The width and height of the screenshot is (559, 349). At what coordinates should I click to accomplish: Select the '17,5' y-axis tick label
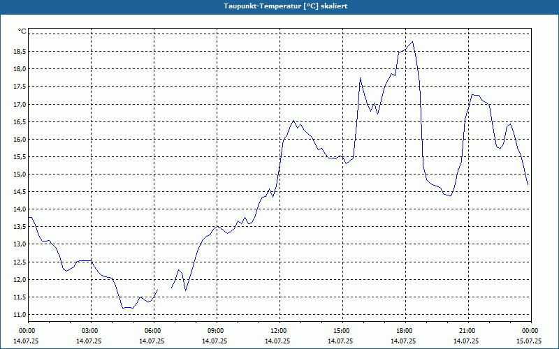(20, 87)
